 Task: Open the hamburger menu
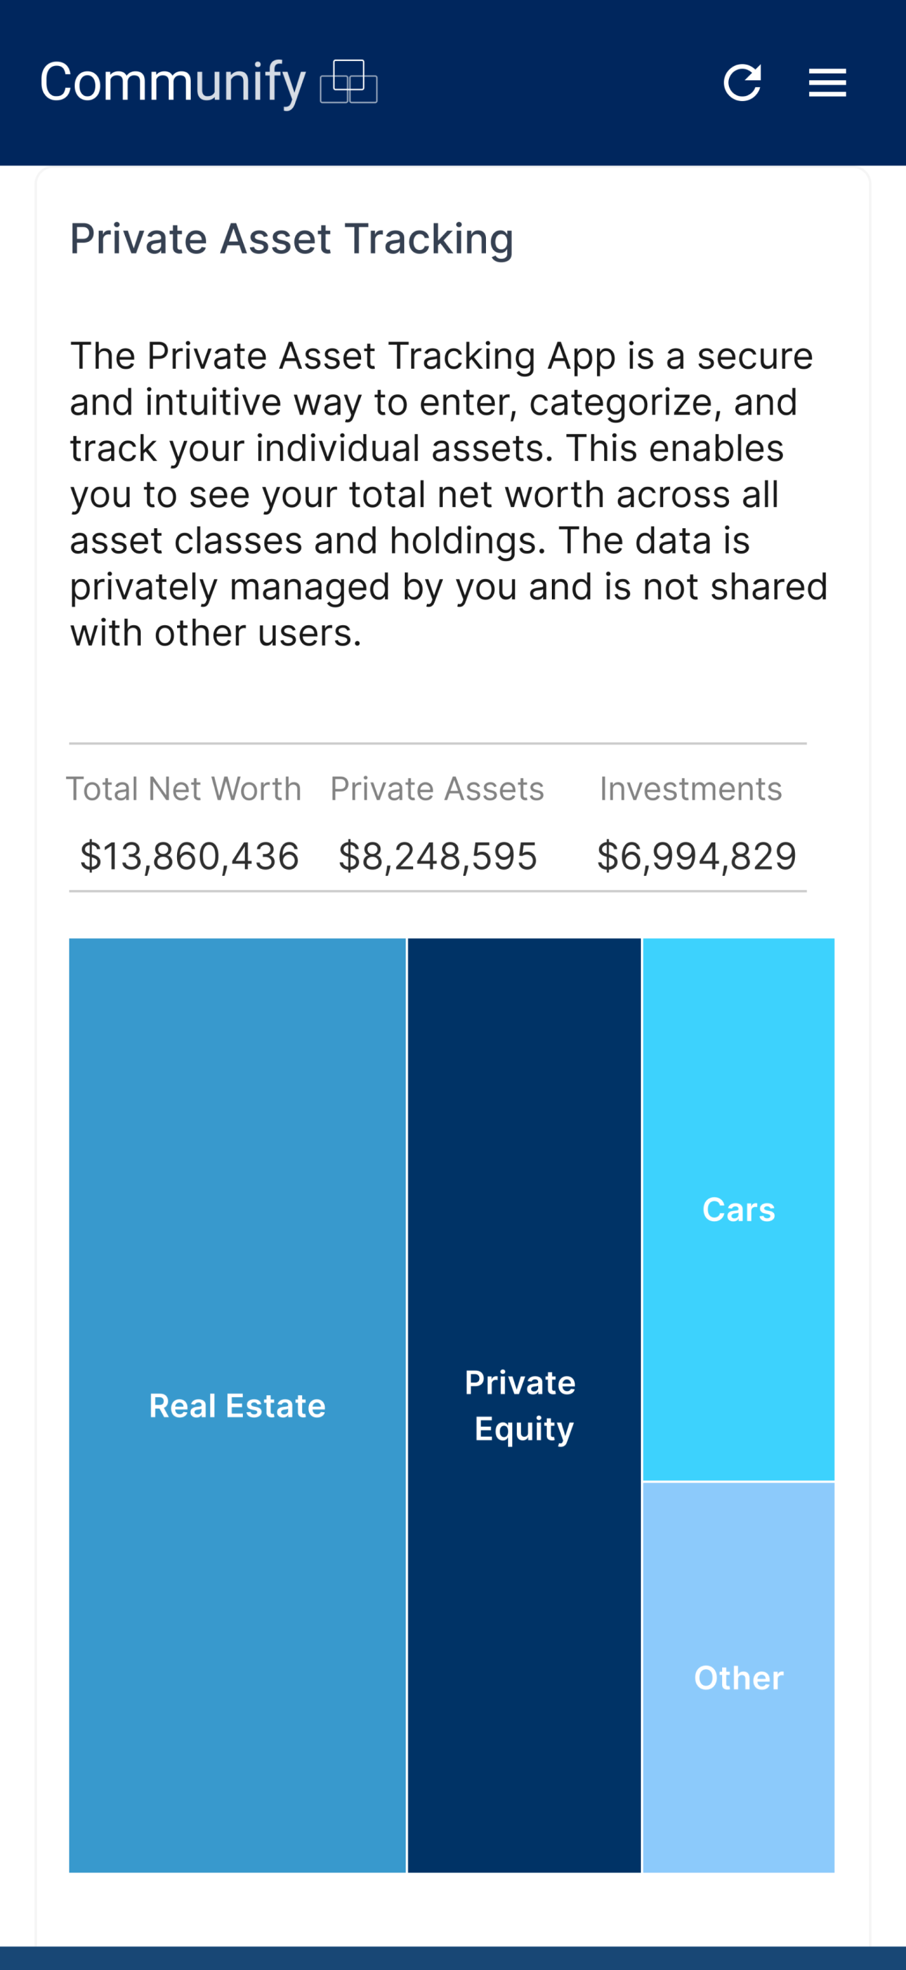pyautogui.click(x=827, y=82)
